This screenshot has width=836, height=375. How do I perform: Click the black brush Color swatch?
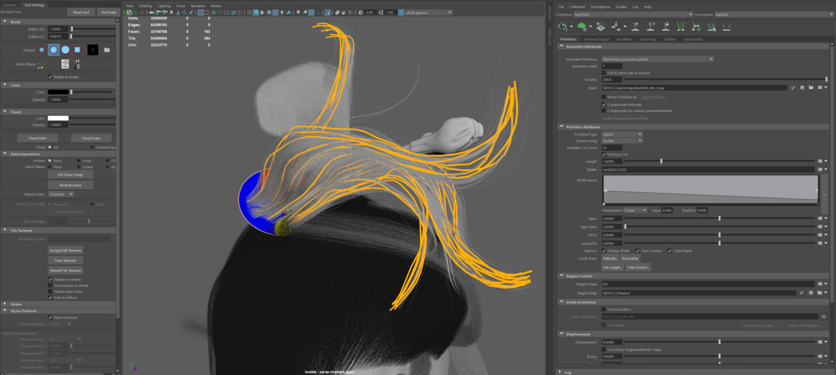[x=58, y=93]
